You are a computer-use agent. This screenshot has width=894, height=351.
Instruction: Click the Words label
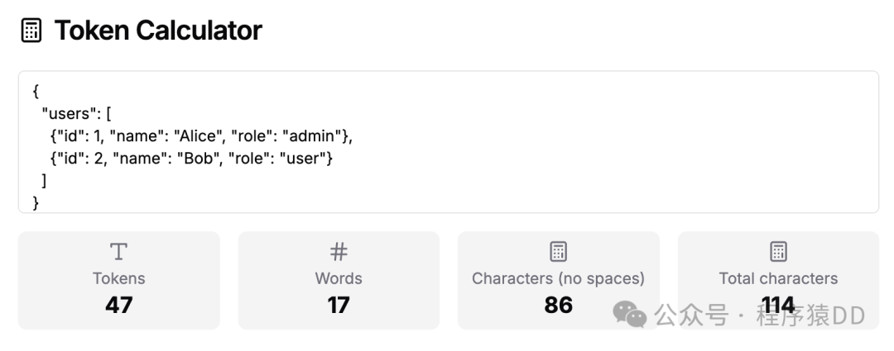point(339,278)
